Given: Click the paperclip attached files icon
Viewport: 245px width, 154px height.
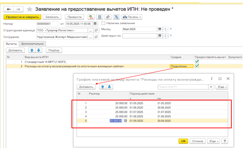Looking at the screenshot, I should pos(108,17).
